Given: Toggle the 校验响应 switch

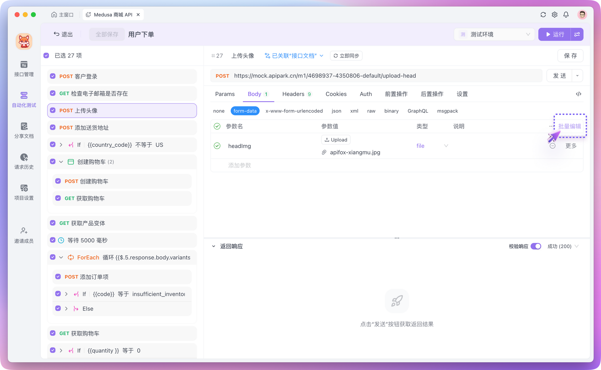Looking at the screenshot, I should point(535,246).
